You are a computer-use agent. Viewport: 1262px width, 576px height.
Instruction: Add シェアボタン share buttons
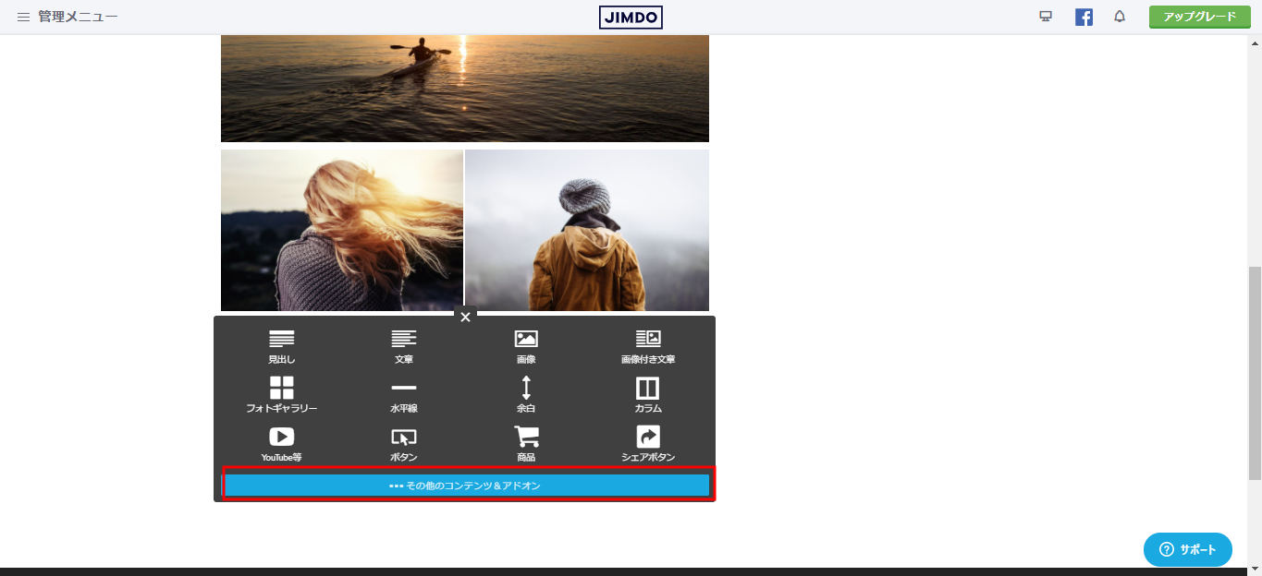pos(648,443)
